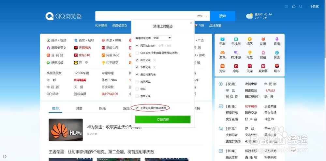Screen dimensions: 326x161
Task: Open the 京东 JD shortcut icon
Action: 236,66
